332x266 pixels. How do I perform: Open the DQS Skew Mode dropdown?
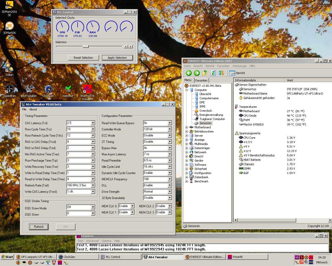tap(93, 207)
